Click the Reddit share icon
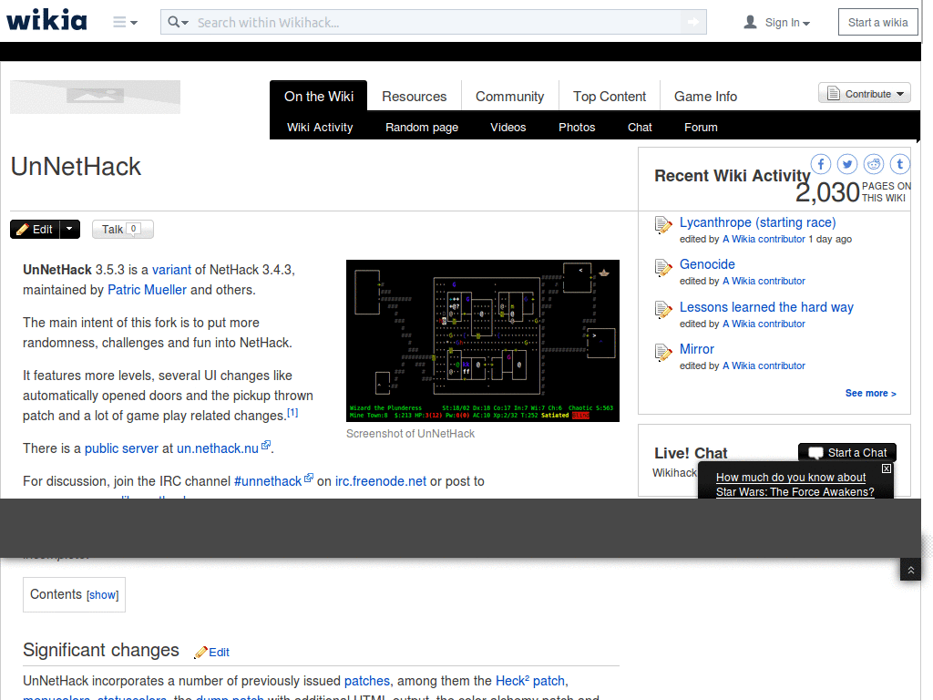 click(874, 164)
